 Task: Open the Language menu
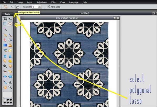tap(74, 2)
